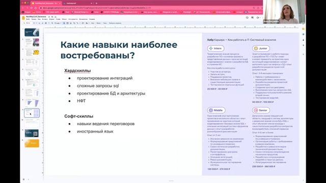Image resolution: width=326 pixels, height=183 pixels.
Task: Click the Senior badge in slide image
Action: pos(261,110)
